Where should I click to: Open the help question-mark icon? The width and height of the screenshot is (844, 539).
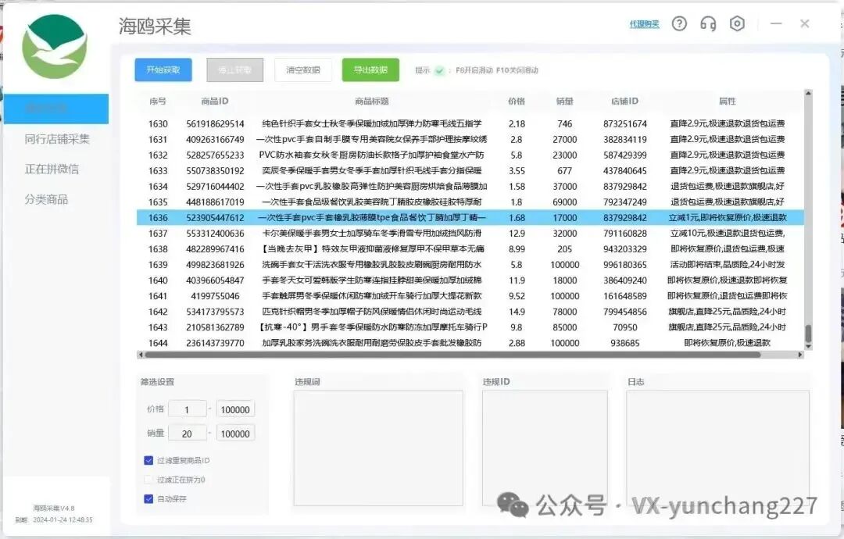coord(679,23)
